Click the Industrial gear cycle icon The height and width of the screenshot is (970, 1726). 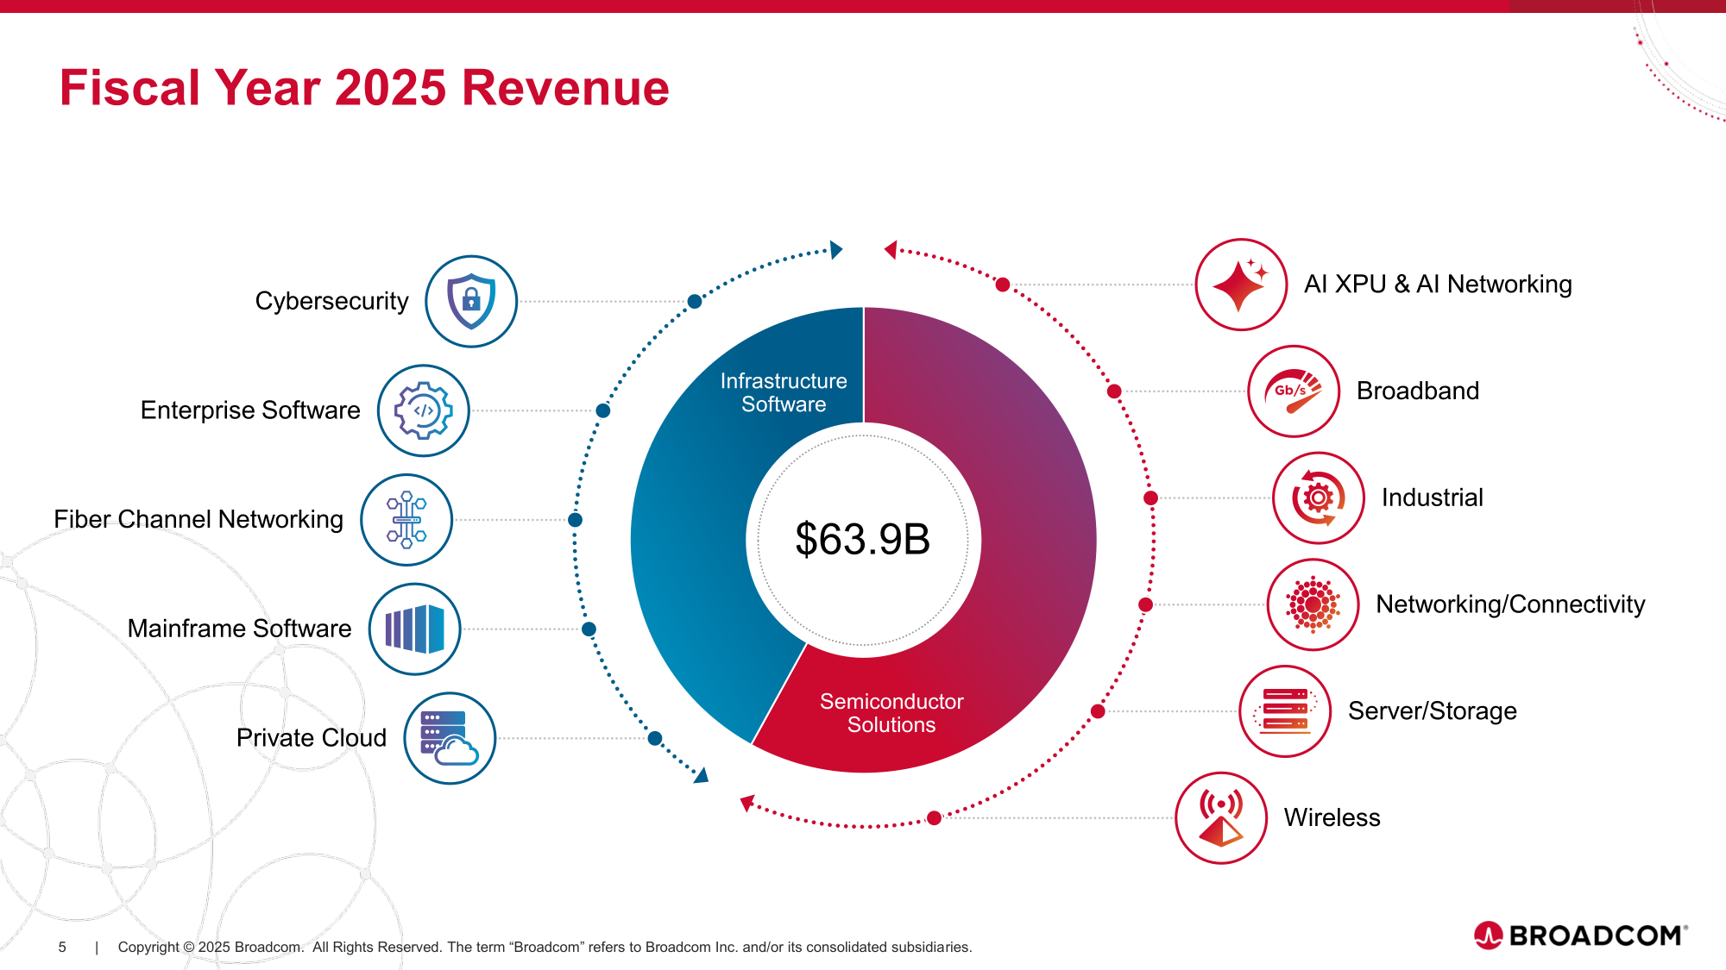tap(1318, 498)
